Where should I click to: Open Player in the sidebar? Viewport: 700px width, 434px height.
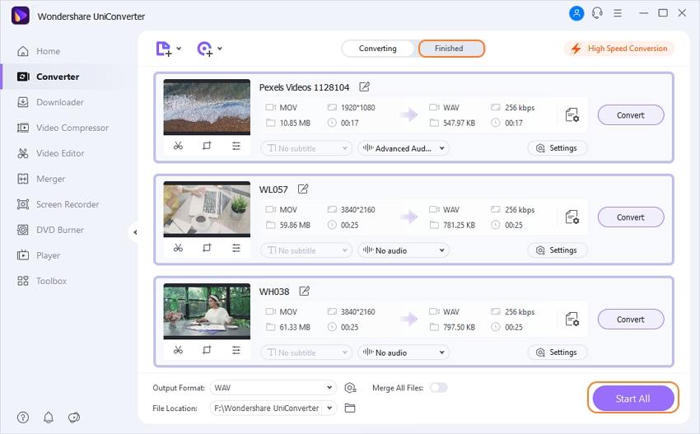coord(38,255)
